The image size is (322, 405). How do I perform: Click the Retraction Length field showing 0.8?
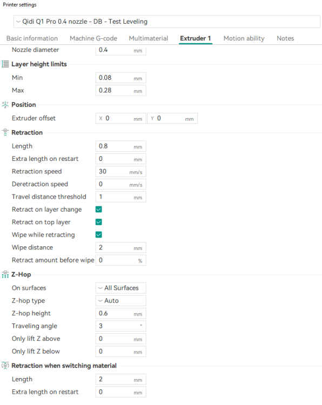point(120,146)
